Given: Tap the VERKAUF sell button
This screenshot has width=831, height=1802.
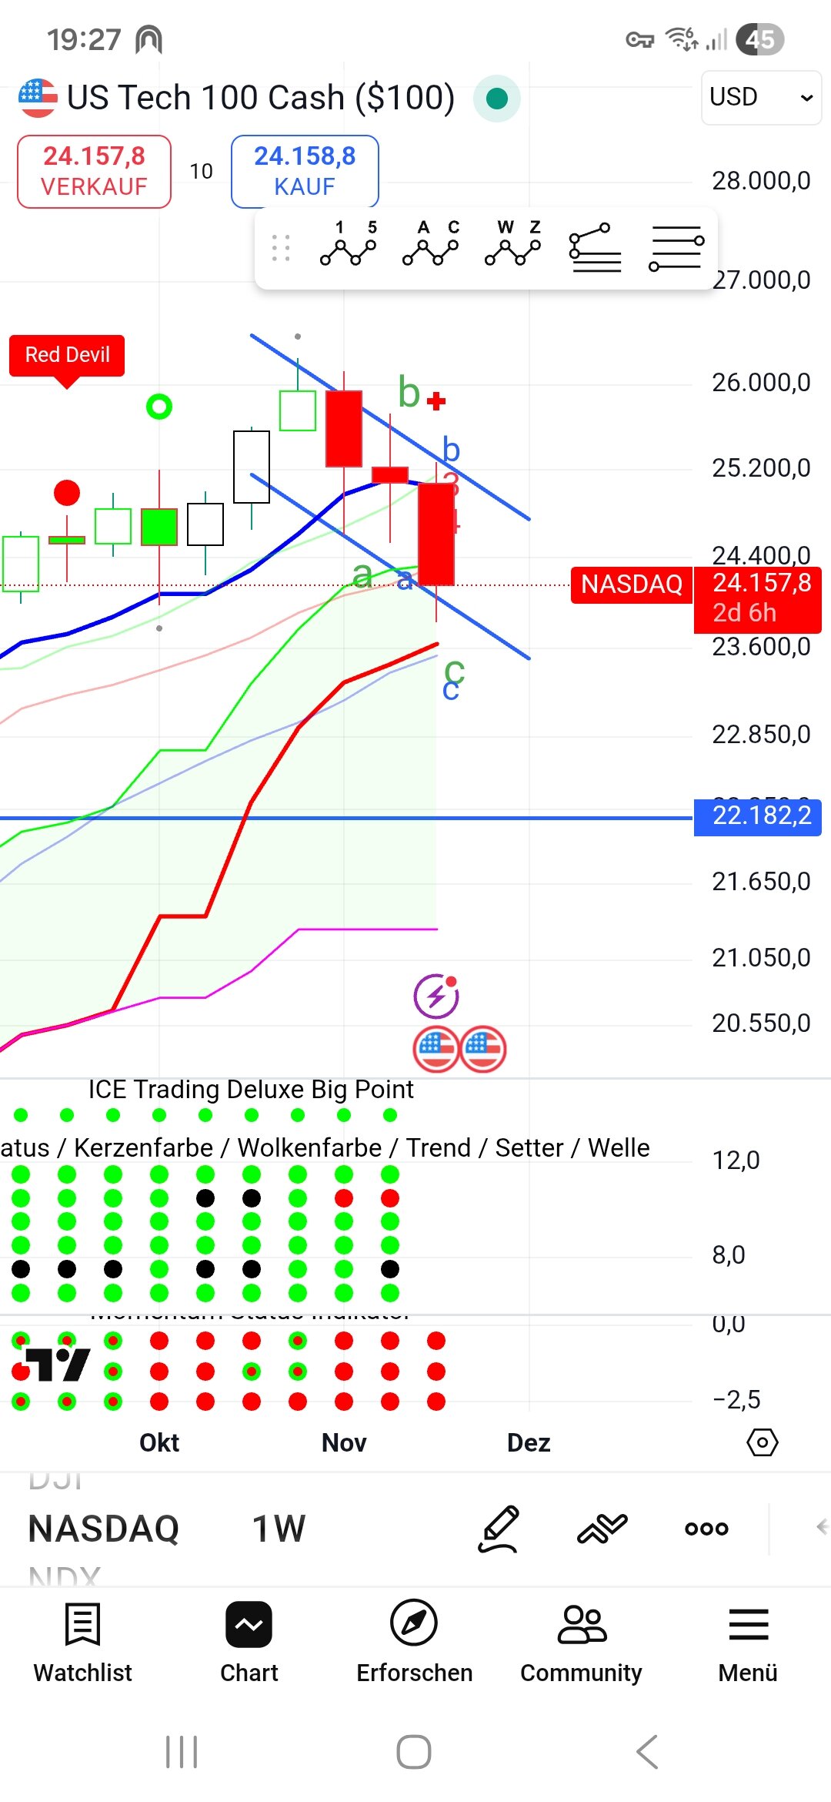Looking at the screenshot, I should pos(94,171).
